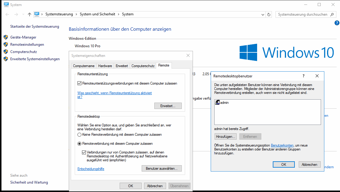The image size is (340, 192).
Task: Select the Remote tab
Action: 164,65
